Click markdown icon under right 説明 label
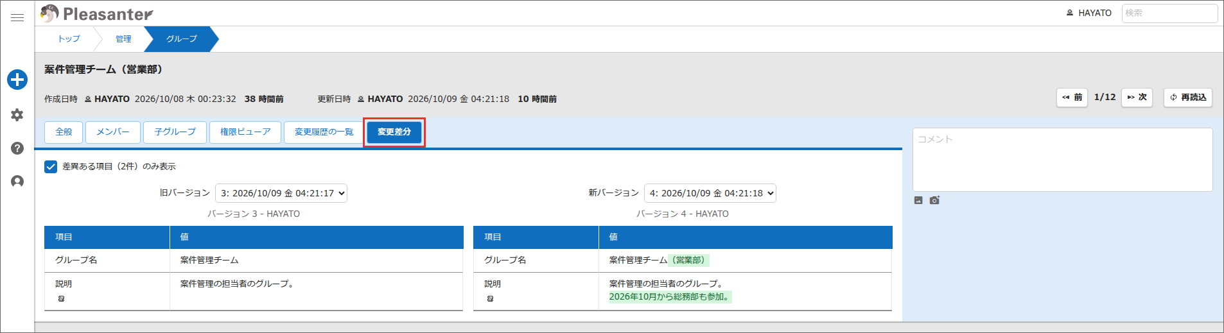The width and height of the screenshot is (1224, 333). 490,299
